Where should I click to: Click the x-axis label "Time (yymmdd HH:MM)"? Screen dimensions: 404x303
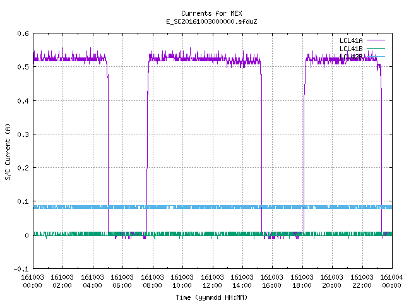point(211,297)
